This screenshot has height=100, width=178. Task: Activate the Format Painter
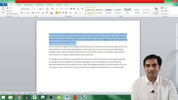pyautogui.click(x=13, y=14)
